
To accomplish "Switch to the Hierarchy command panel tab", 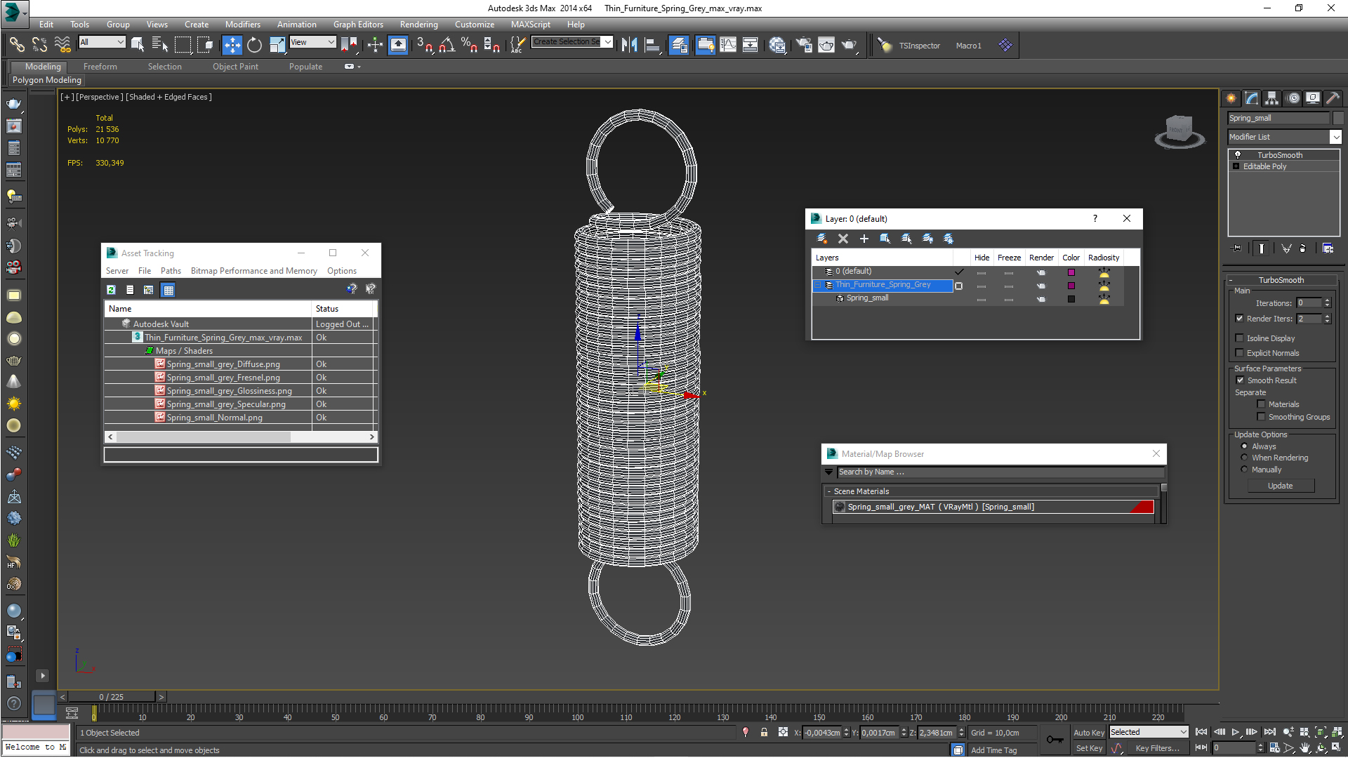I will coord(1271,98).
